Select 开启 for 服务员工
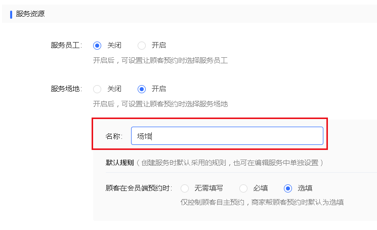 [142, 46]
